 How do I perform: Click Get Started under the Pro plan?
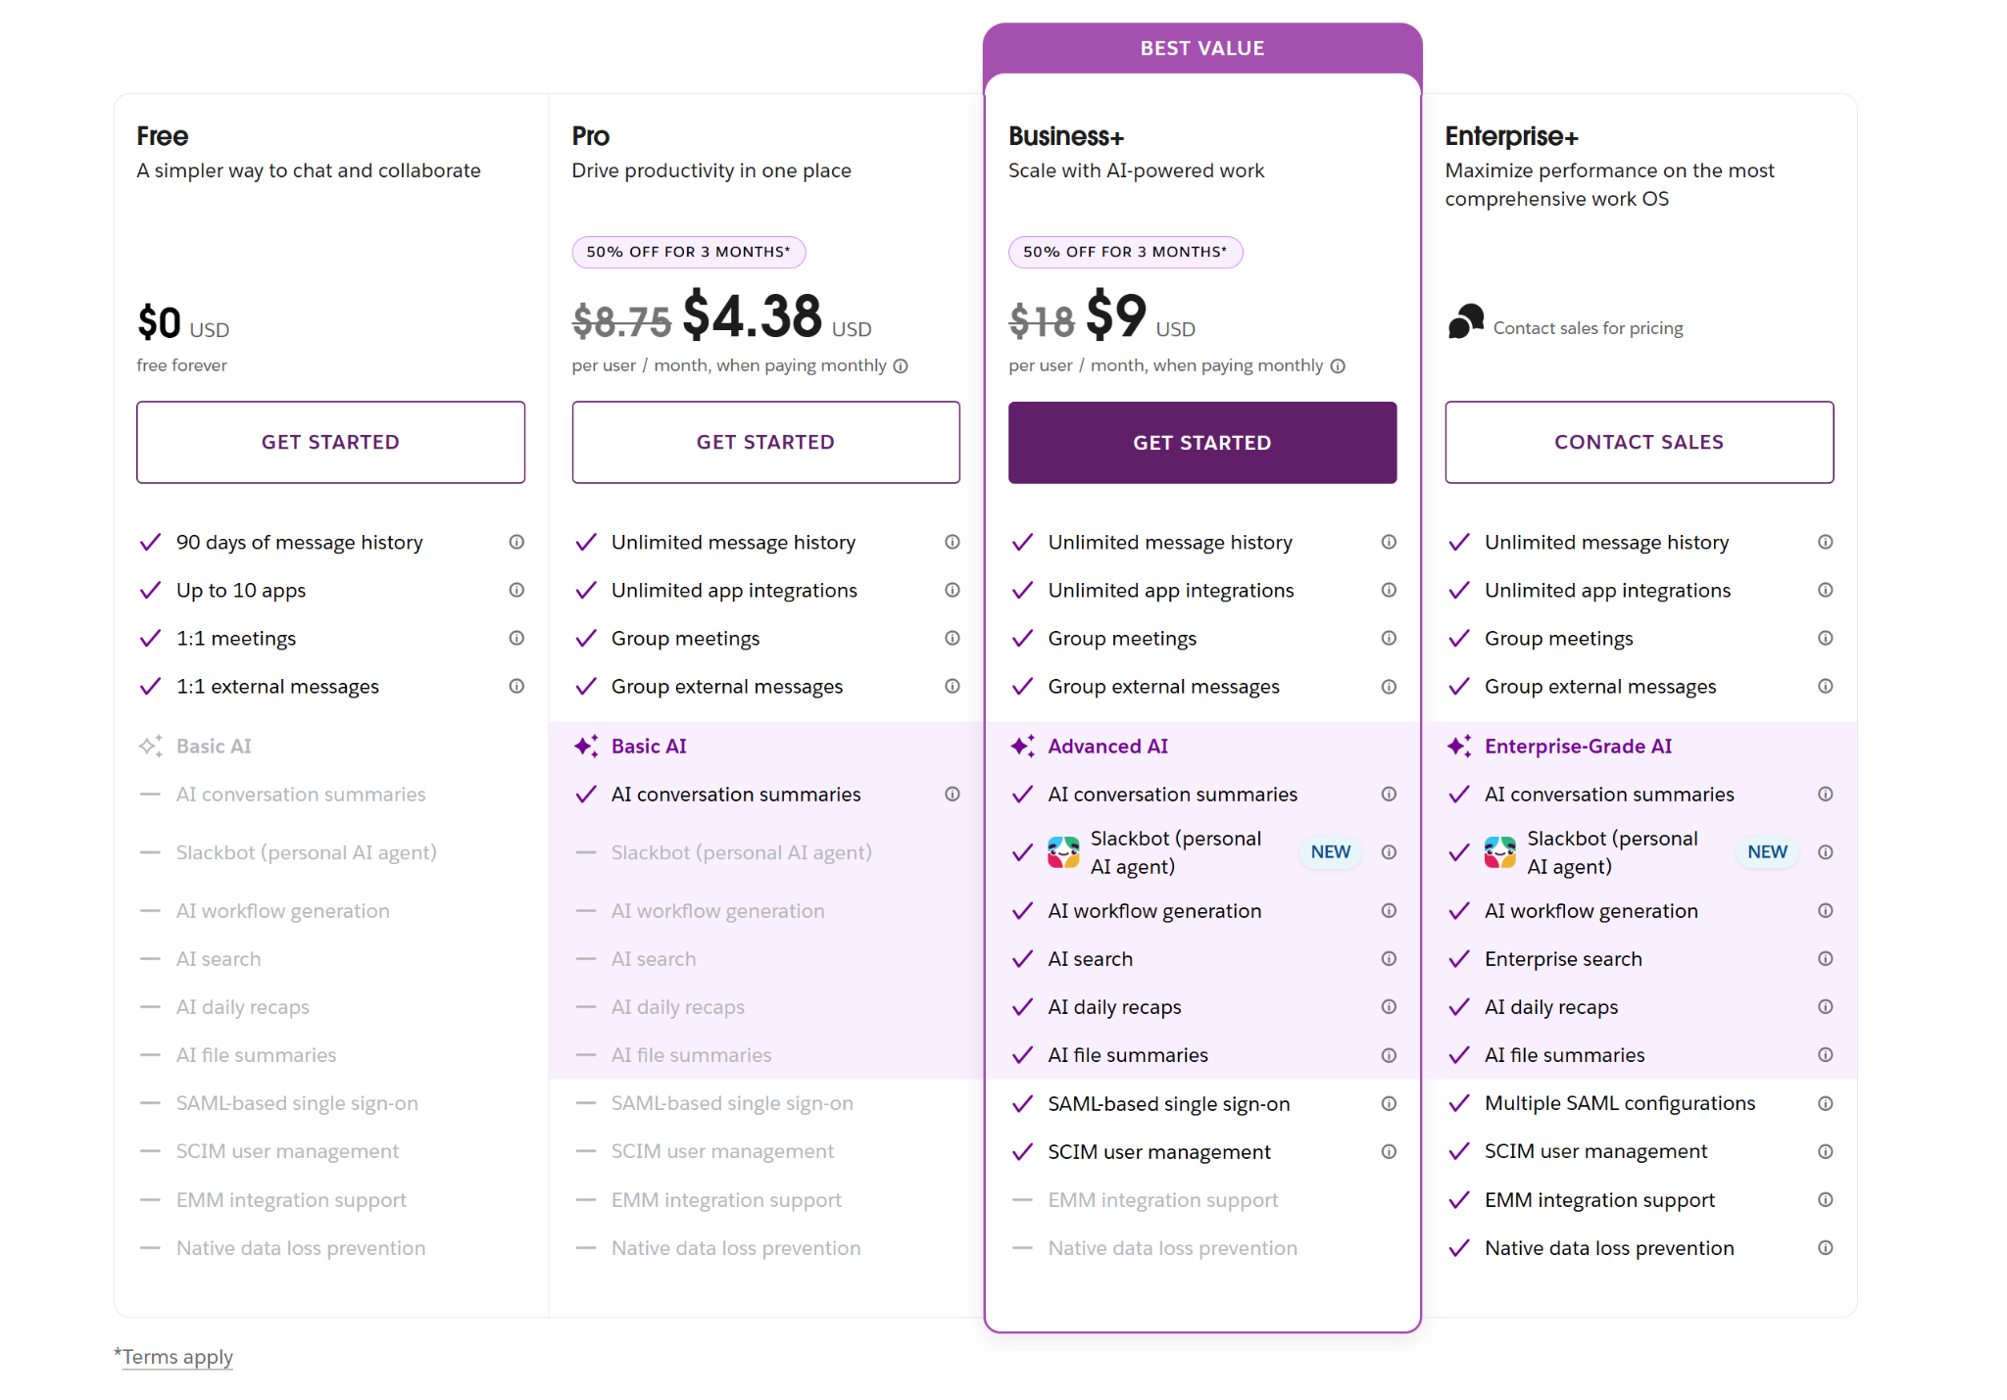(765, 442)
